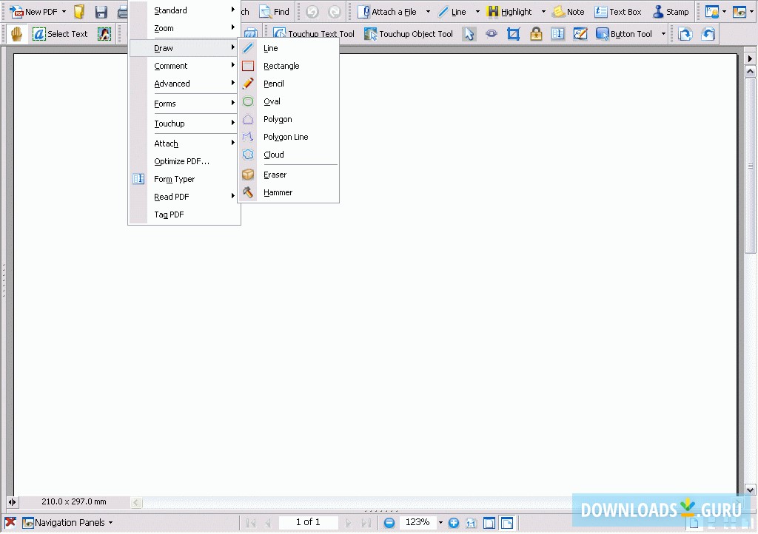Screen dimensions: 758x534
Task: Open the Zoom submenu
Action: click(184, 28)
